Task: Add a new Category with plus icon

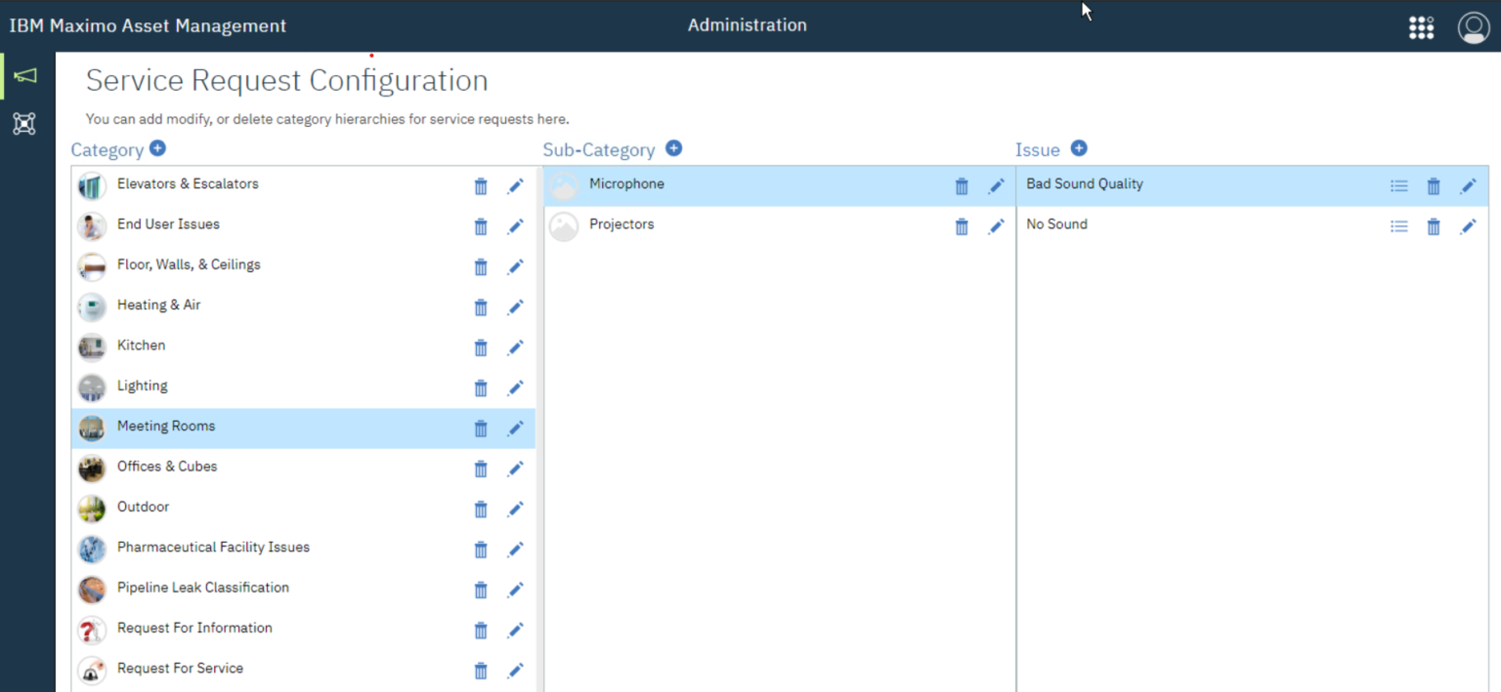Action: [x=157, y=148]
